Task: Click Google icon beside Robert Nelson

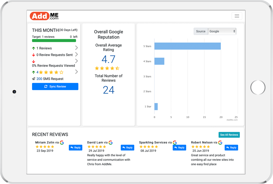Action: (x=220, y=143)
